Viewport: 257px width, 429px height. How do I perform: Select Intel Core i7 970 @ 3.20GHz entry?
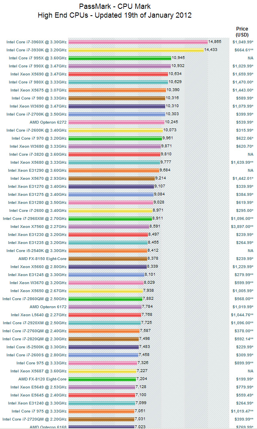39,138
